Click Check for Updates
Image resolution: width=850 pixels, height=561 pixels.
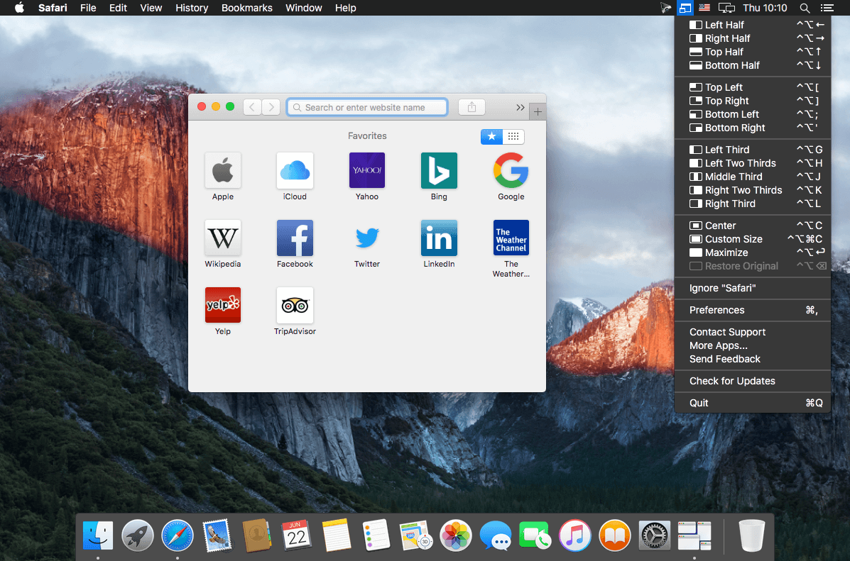tap(753, 381)
